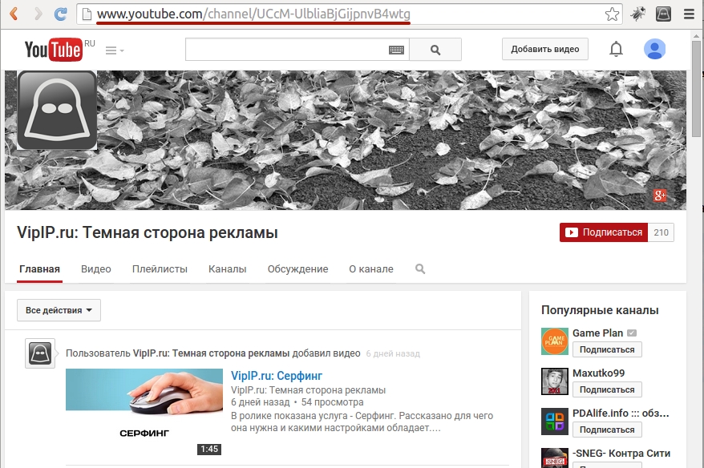Open the Game Plan channel name
704x468 pixels.
(597, 333)
